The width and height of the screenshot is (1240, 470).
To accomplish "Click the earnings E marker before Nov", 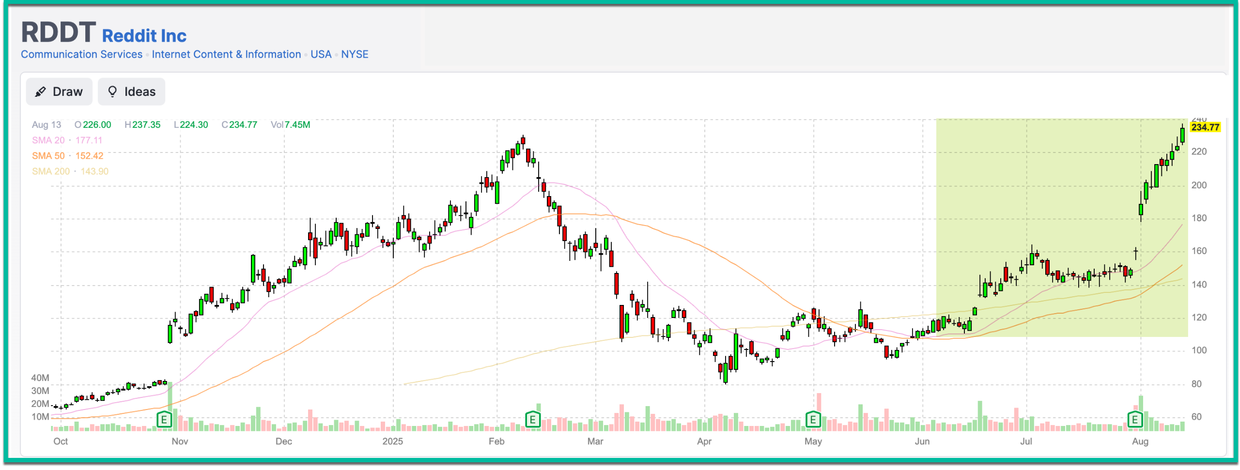I will click(x=164, y=419).
